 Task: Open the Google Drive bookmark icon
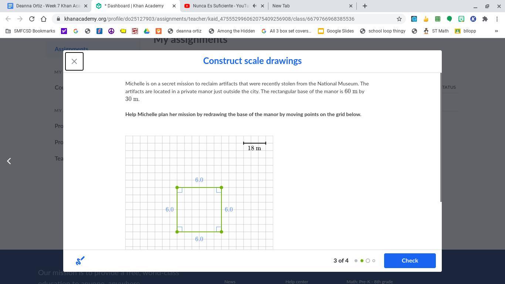tap(147, 31)
